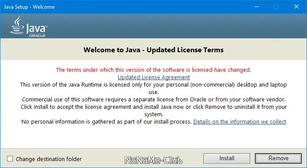Click the Java coffee cup logo

(x=17, y=25)
